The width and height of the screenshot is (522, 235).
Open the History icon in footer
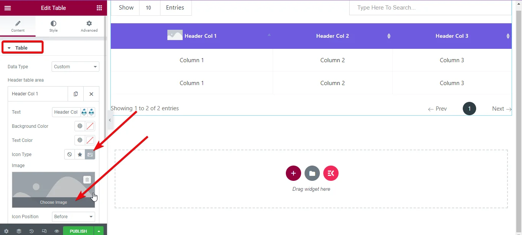(x=31, y=231)
